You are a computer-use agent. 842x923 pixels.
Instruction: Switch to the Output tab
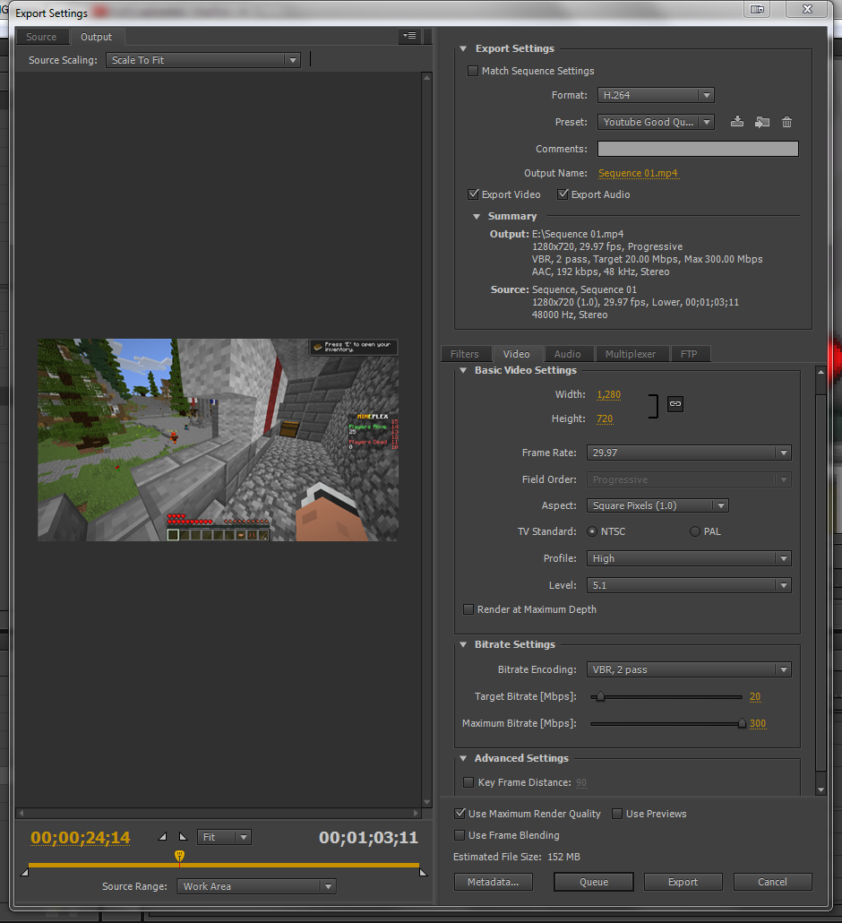[97, 37]
